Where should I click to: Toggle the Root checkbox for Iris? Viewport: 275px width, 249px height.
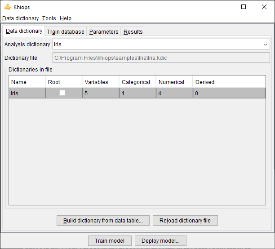62,93
